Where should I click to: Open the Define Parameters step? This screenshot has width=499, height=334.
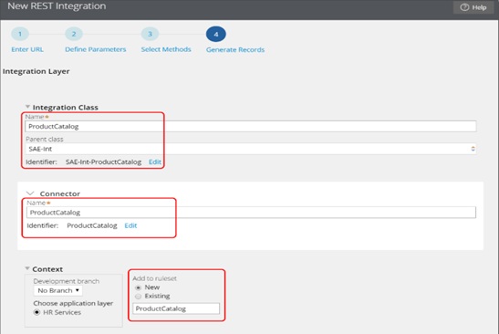(x=96, y=49)
